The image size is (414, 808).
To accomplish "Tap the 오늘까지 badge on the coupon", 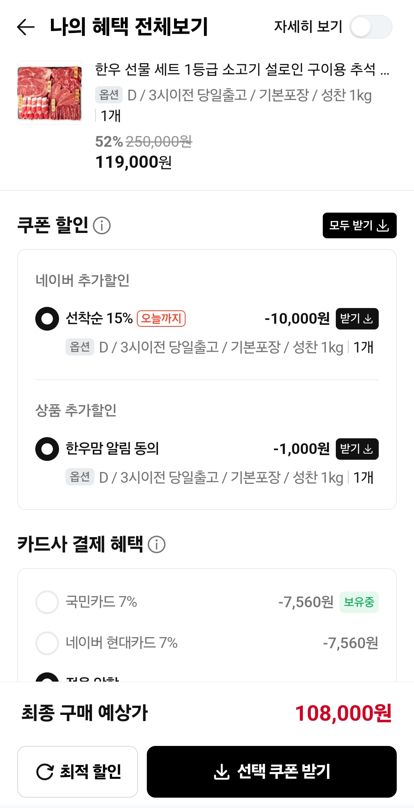I will tap(161, 318).
